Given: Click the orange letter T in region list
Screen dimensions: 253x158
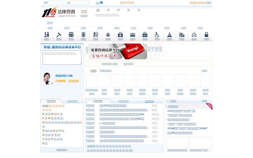Looking at the screenshot, I should [x=43, y=139].
